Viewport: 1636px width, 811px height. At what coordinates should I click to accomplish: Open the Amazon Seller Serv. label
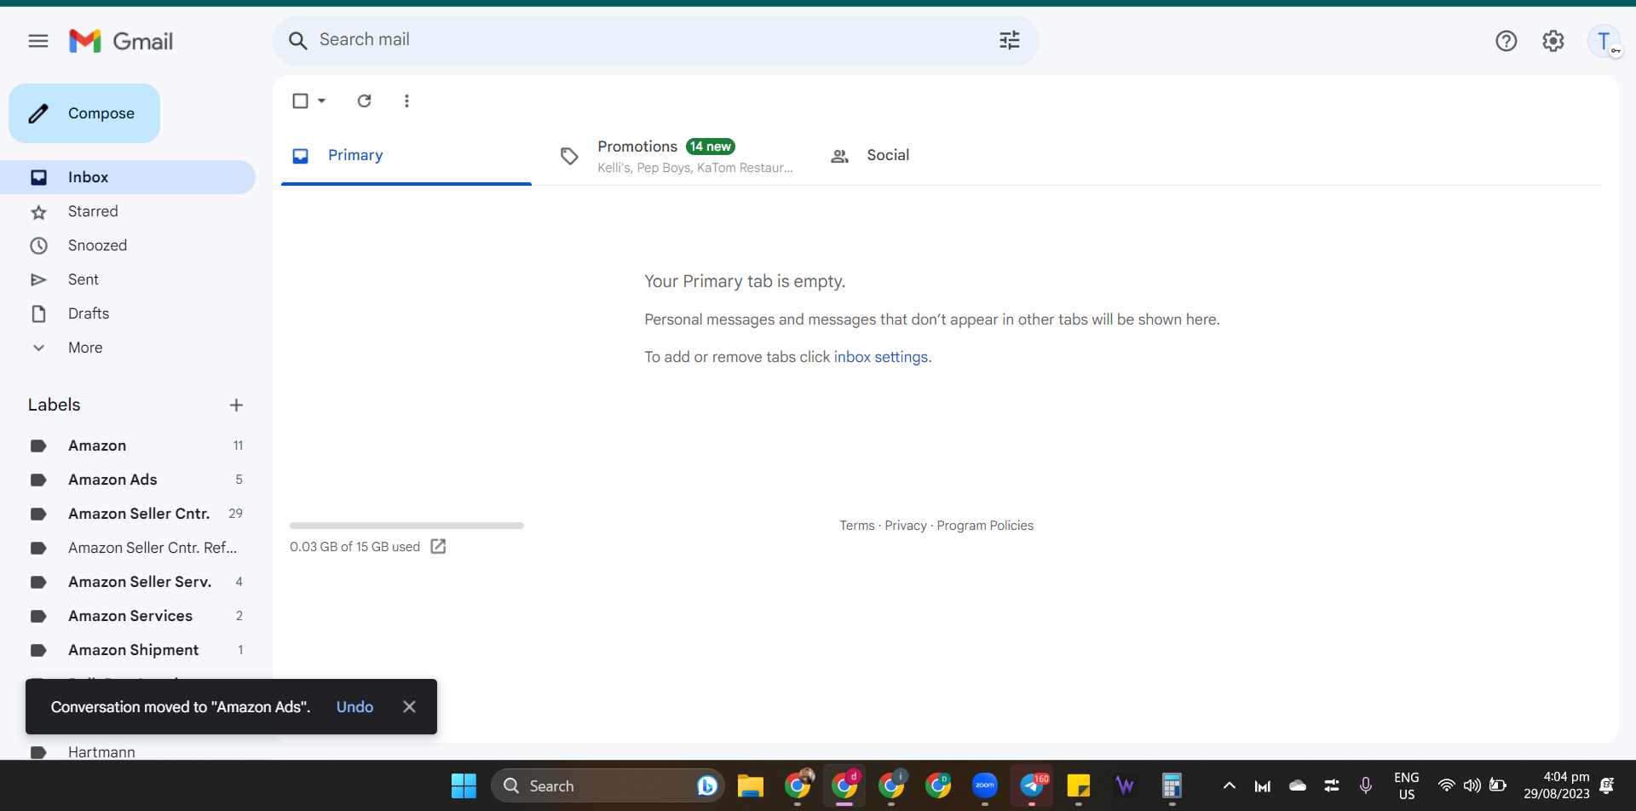tap(128, 582)
